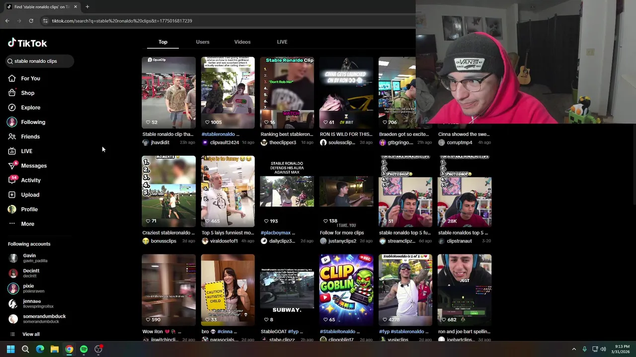This screenshot has height=357, width=636.
Task: View site information icon in address bar
Action: tap(45, 21)
